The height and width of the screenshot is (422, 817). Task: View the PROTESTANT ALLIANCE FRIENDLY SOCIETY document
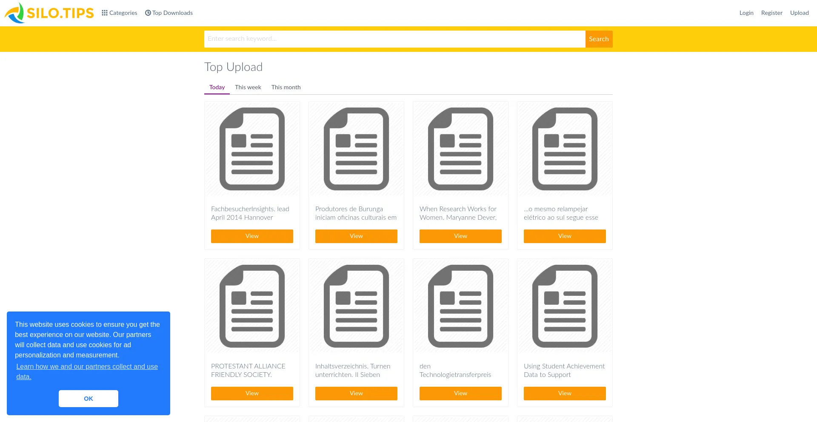tap(252, 394)
